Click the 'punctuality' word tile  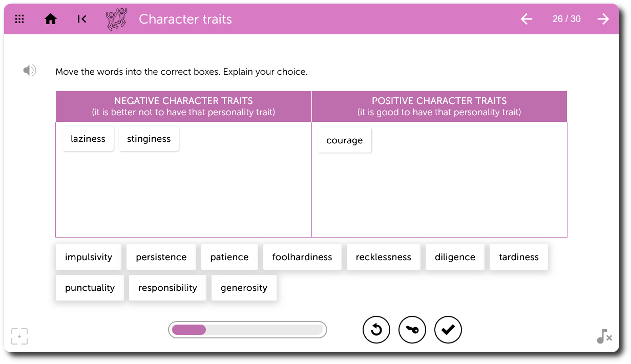[x=90, y=288]
